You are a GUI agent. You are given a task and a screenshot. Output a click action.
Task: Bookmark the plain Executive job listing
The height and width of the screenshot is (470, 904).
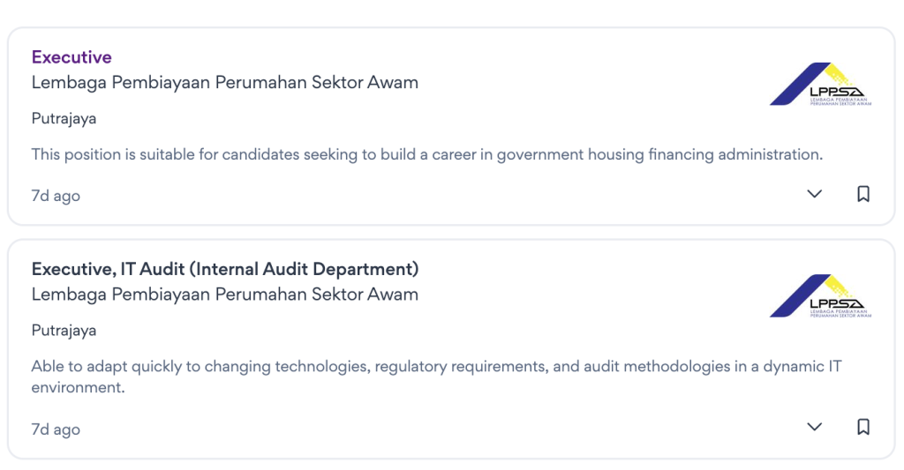pyautogui.click(x=863, y=194)
